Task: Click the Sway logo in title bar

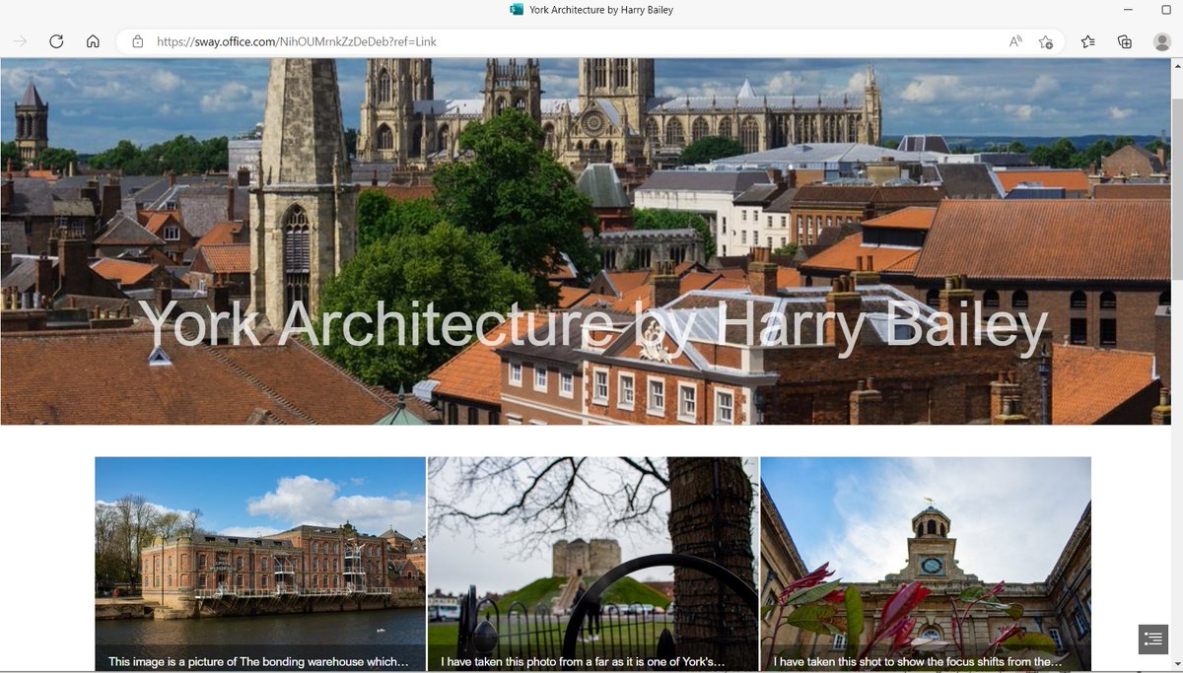Action: (x=517, y=10)
